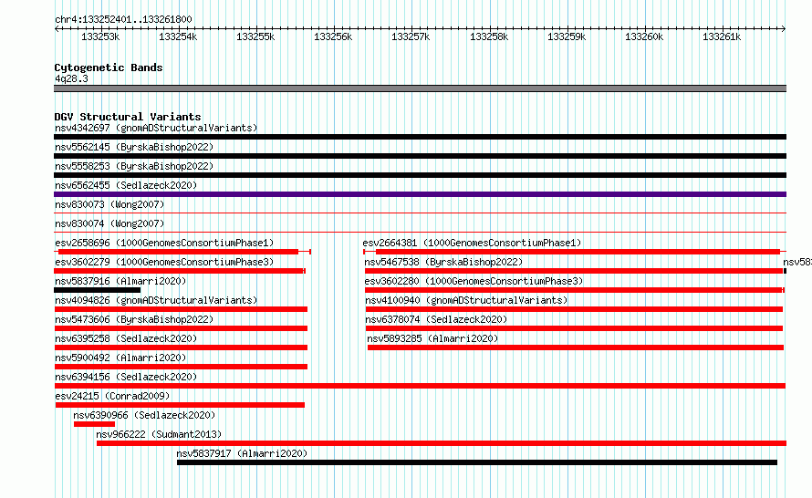Viewport: 812px width, 498px height.
Task: Open nsv5893285 Almarri2020 label
Action: click(432, 338)
